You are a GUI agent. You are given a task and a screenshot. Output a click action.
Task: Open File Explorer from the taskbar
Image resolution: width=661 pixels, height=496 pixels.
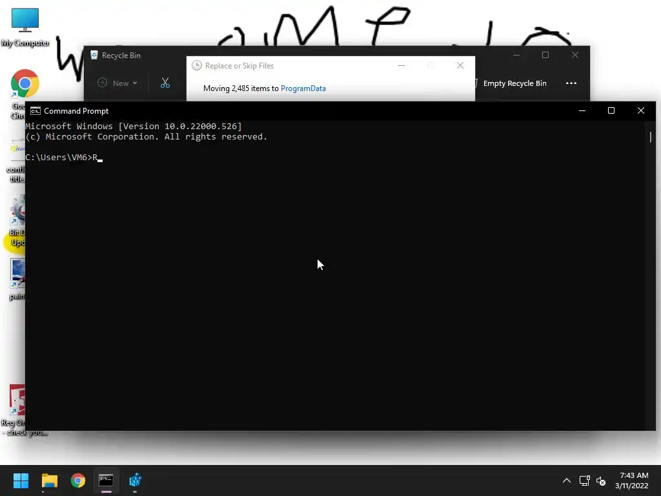(x=49, y=480)
